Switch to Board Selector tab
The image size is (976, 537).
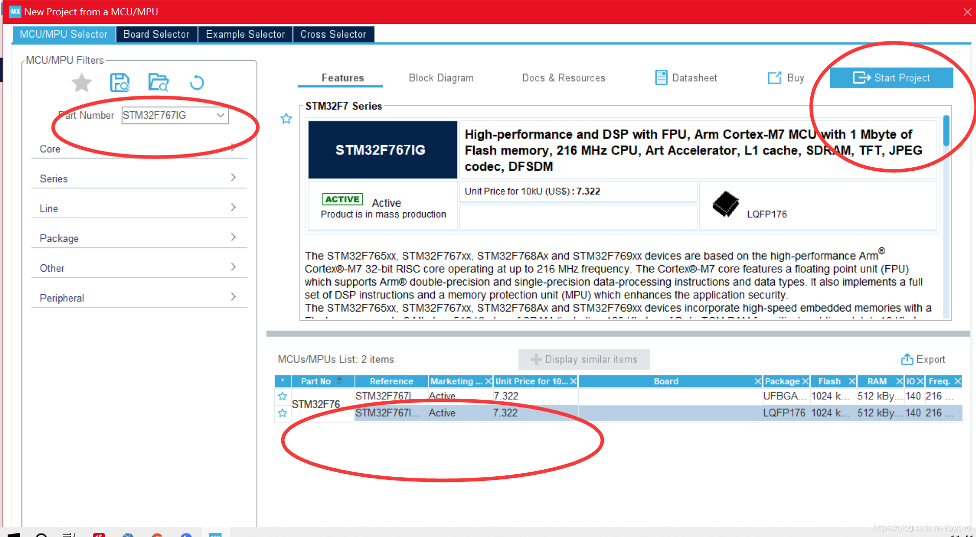pyautogui.click(x=156, y=34)
